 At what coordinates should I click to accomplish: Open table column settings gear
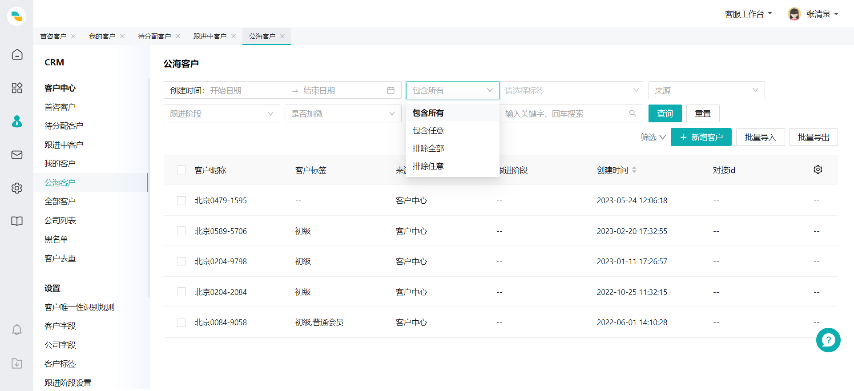(818, 169)
